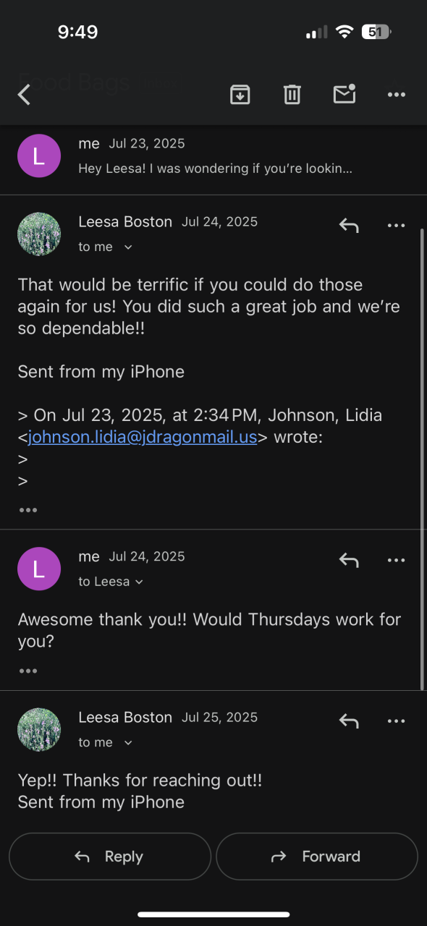Tap the Forward button at the bottom
This screenshot has height=926, width=427.
[x=317, y=857]
